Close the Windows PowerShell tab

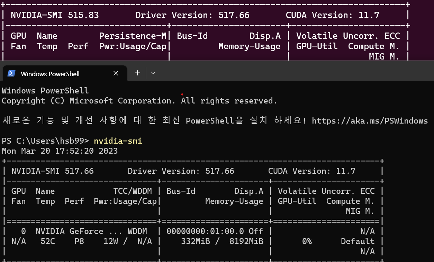pyautogui.click(x=116, y=73)
